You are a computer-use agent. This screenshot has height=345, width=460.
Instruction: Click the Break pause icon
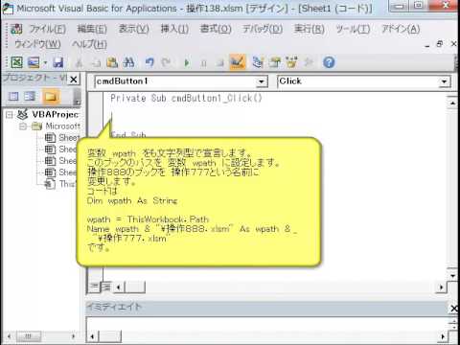(203, 63)
